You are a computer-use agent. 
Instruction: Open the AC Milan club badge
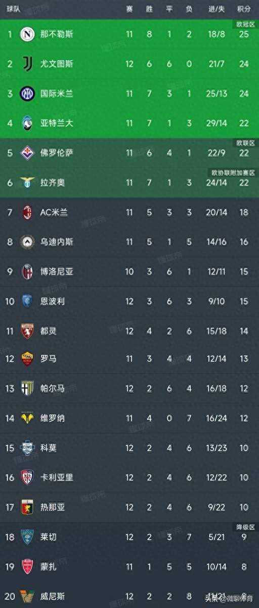(x=27, y=212)
